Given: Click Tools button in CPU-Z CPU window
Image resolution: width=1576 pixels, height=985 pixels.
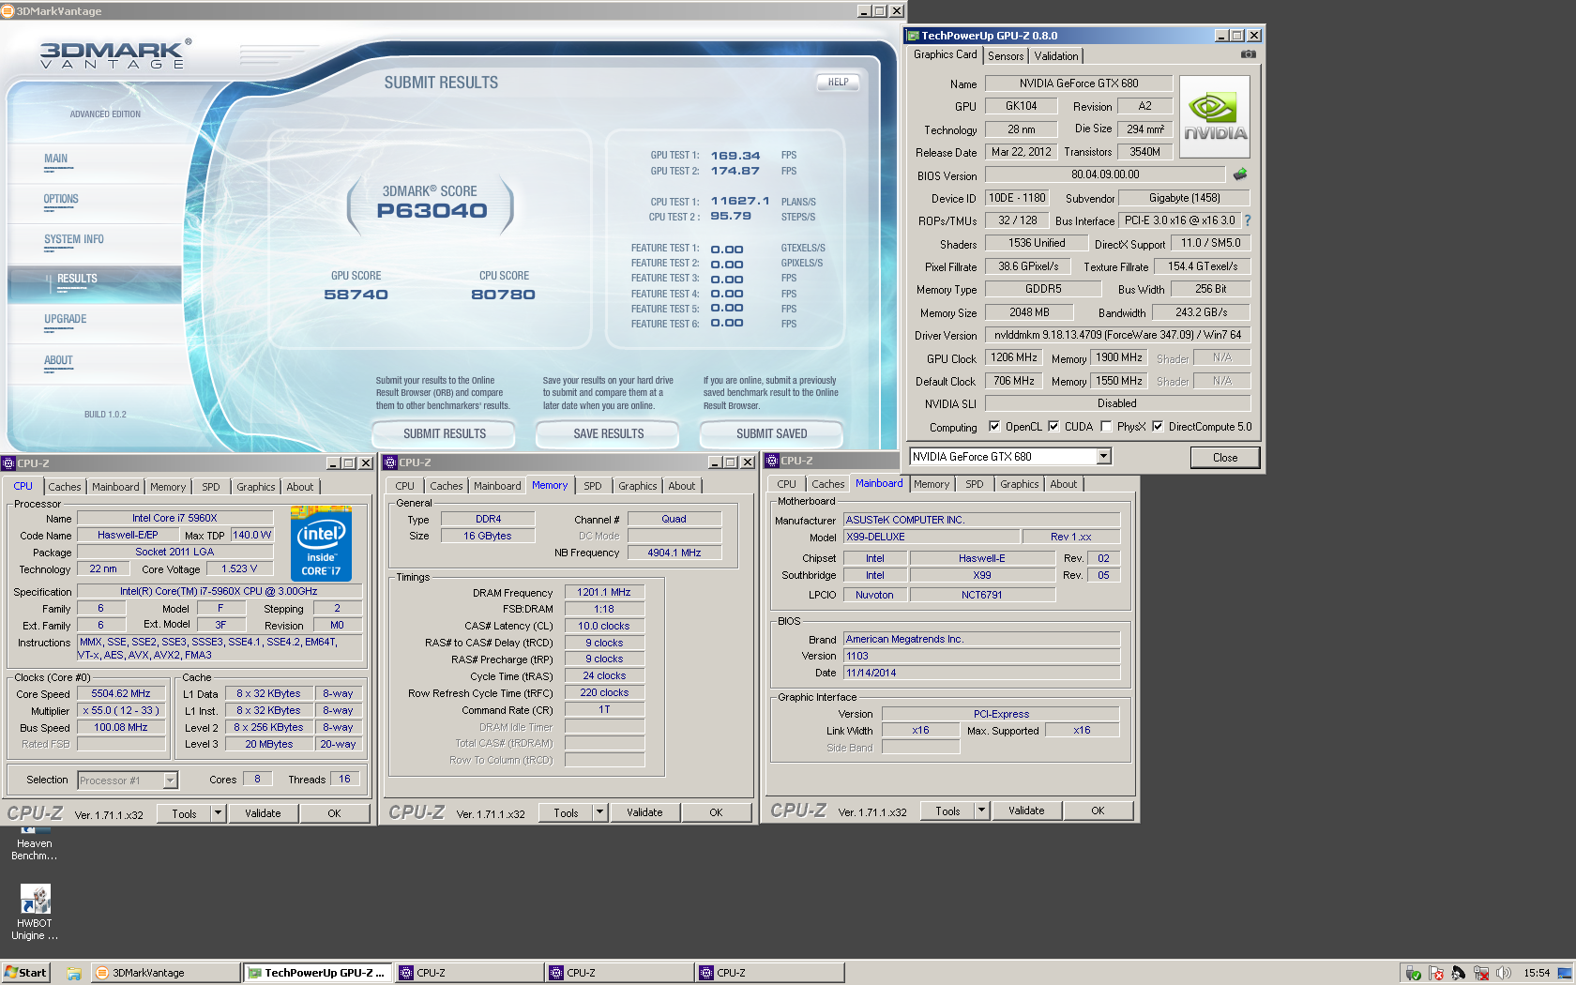Looking at the screenshot, I should [185, 813].
